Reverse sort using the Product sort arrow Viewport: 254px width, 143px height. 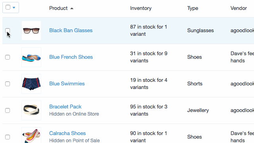coord(72,8)
